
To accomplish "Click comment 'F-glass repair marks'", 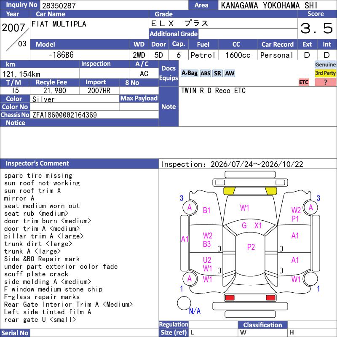I will (x=42, y=297).
